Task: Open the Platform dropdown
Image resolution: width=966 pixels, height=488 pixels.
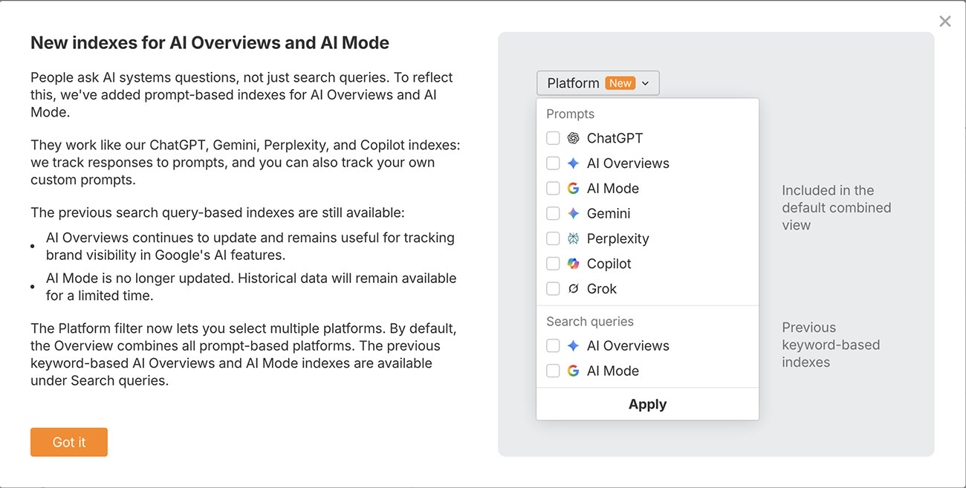Action: 597,83
